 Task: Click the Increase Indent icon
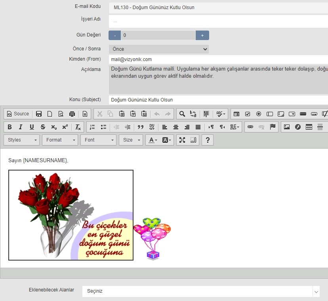point(128,127)
